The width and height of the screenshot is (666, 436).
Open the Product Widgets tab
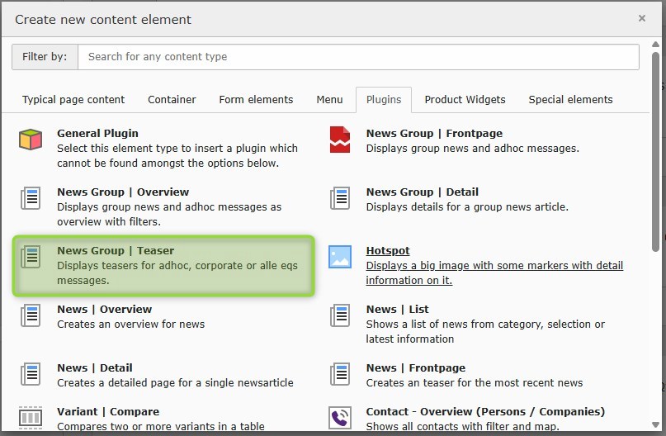click(465, 100)
